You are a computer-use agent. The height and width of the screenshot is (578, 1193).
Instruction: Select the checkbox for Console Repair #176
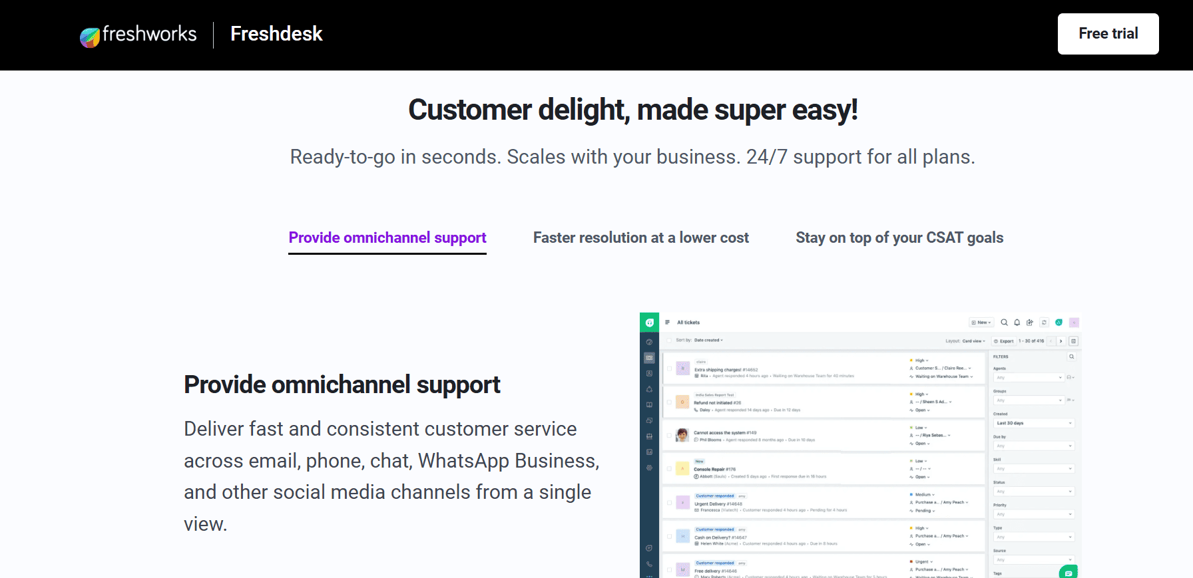670,468
